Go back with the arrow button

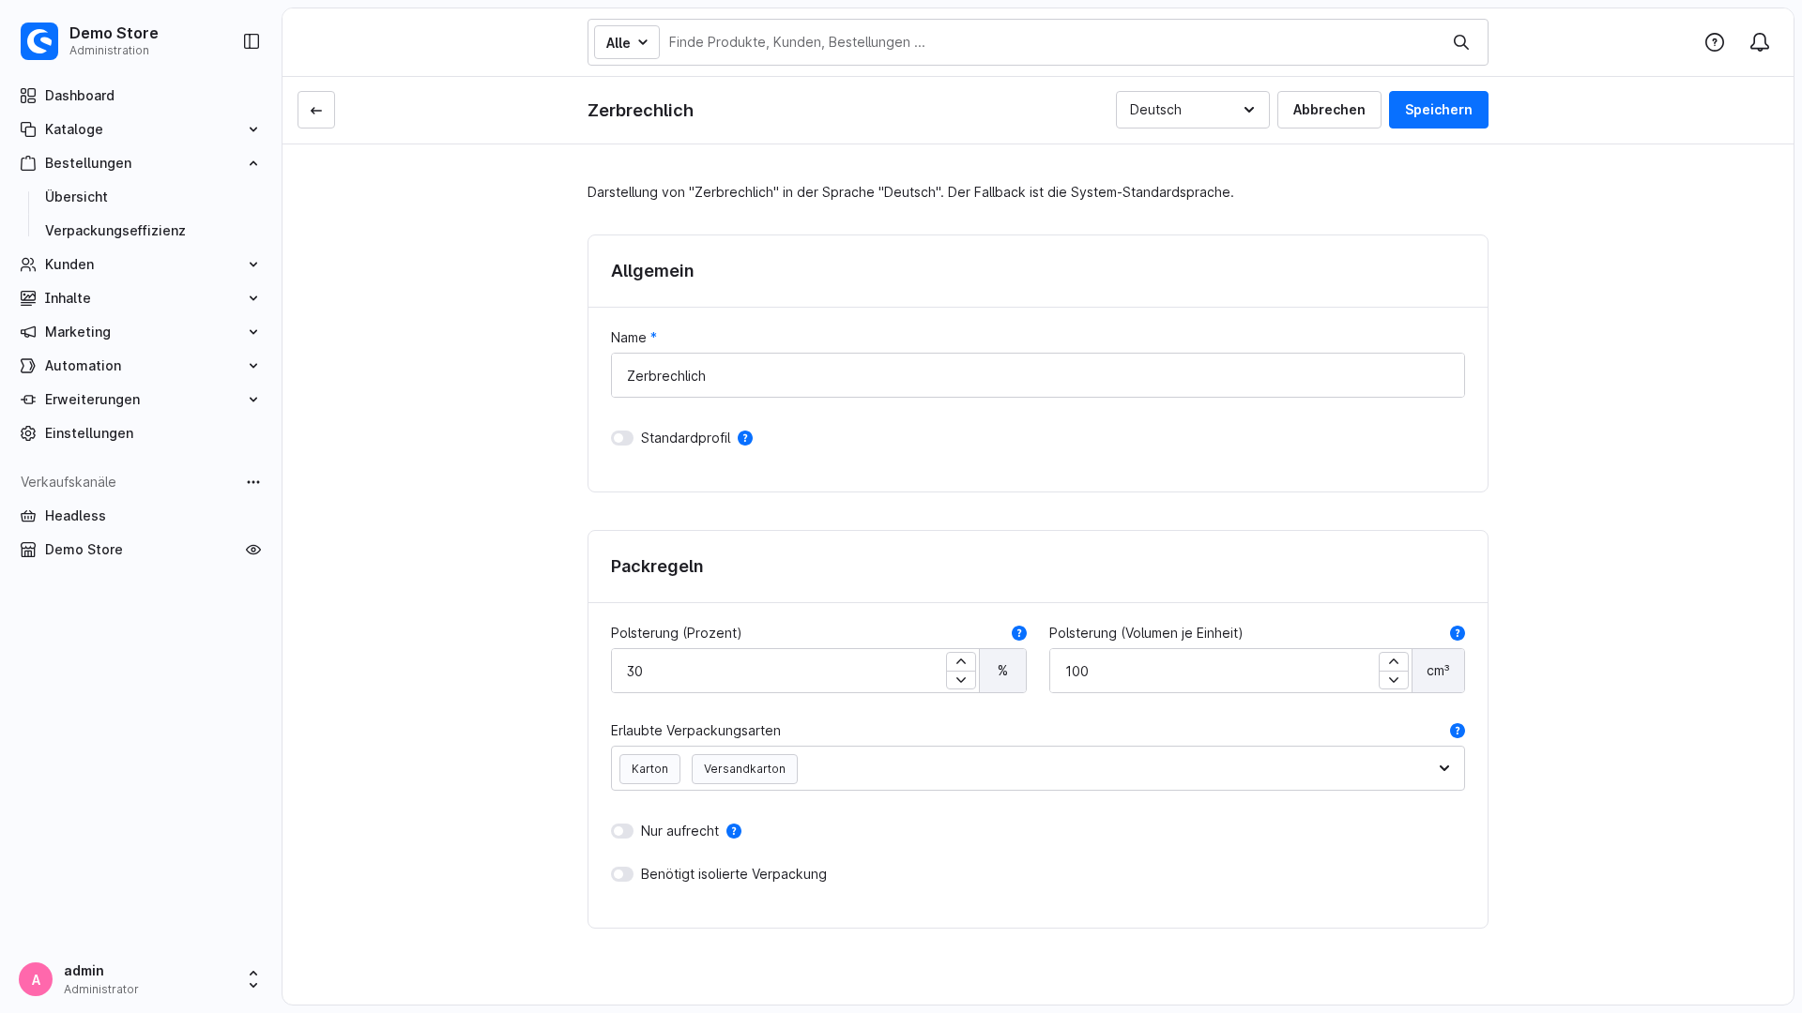coord(316,110)
